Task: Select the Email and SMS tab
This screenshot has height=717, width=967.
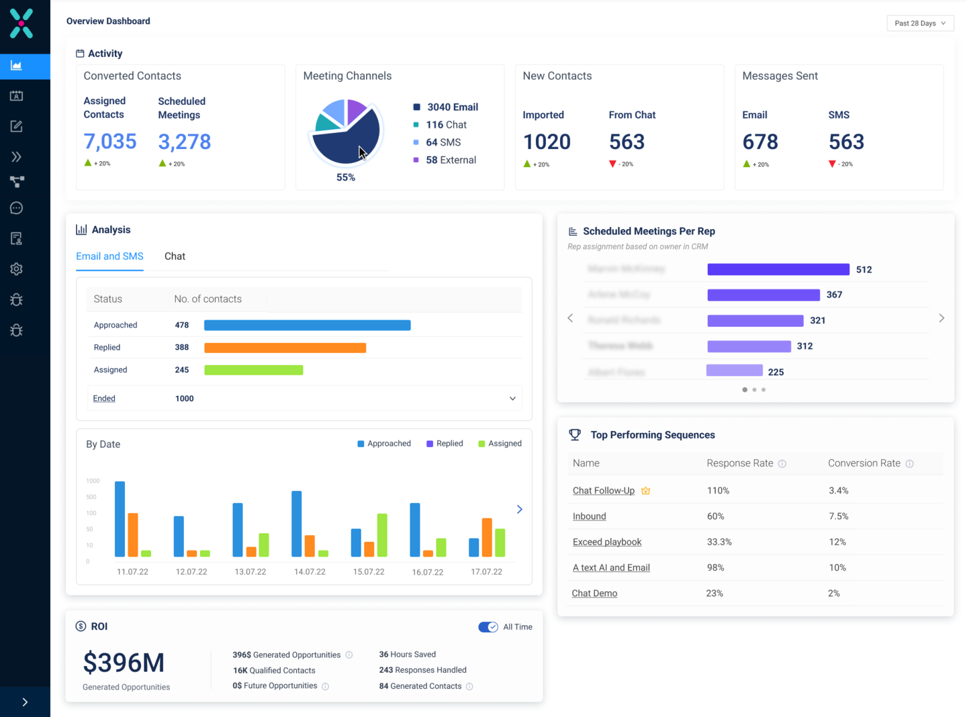Action: click(109, 256)
